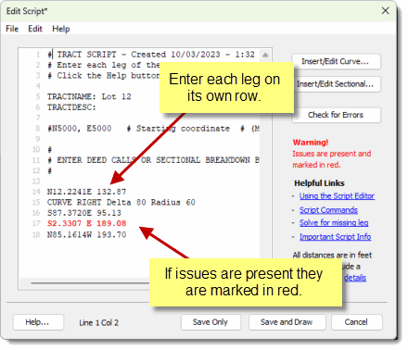Open the Edit menu
This screenshot has width=408, height=350.
35,29
